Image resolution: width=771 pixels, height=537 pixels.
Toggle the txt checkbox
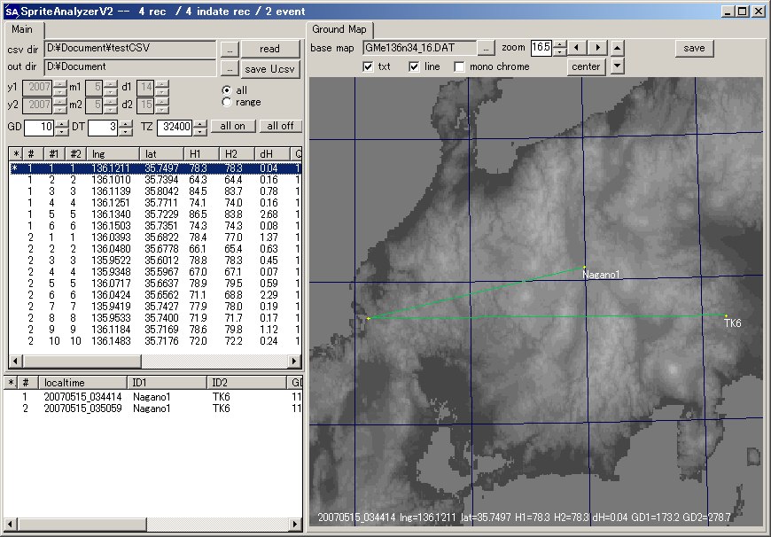369,66
